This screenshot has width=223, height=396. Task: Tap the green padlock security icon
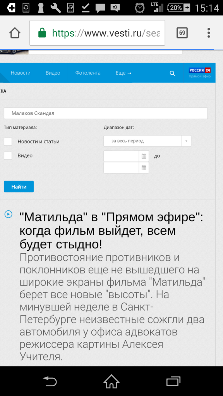click(42, 33)
